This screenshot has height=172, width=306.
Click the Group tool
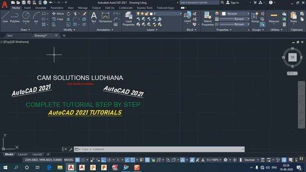click(x=255, y=17)
